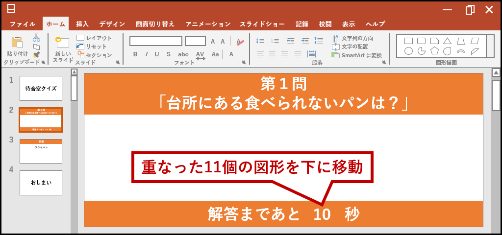Click the Clear All Formatting eraser icon
Image resolution: width=502 pixels, height=235 pixels.
click(240, 42)
